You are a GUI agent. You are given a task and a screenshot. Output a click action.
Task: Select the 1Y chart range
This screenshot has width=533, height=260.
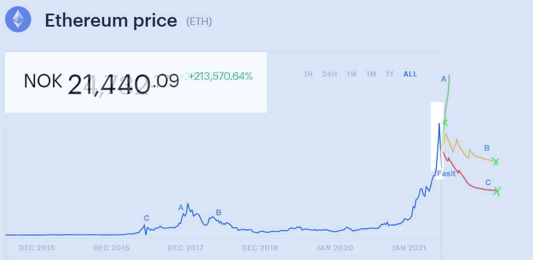click(x=390, y=74)
